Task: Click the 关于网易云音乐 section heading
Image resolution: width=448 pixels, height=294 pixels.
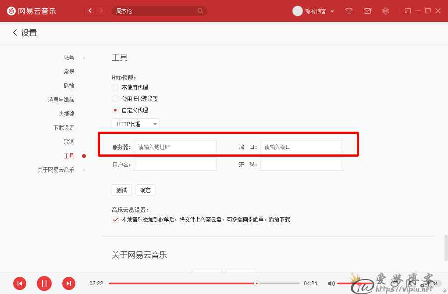Action: coord(139,255)
